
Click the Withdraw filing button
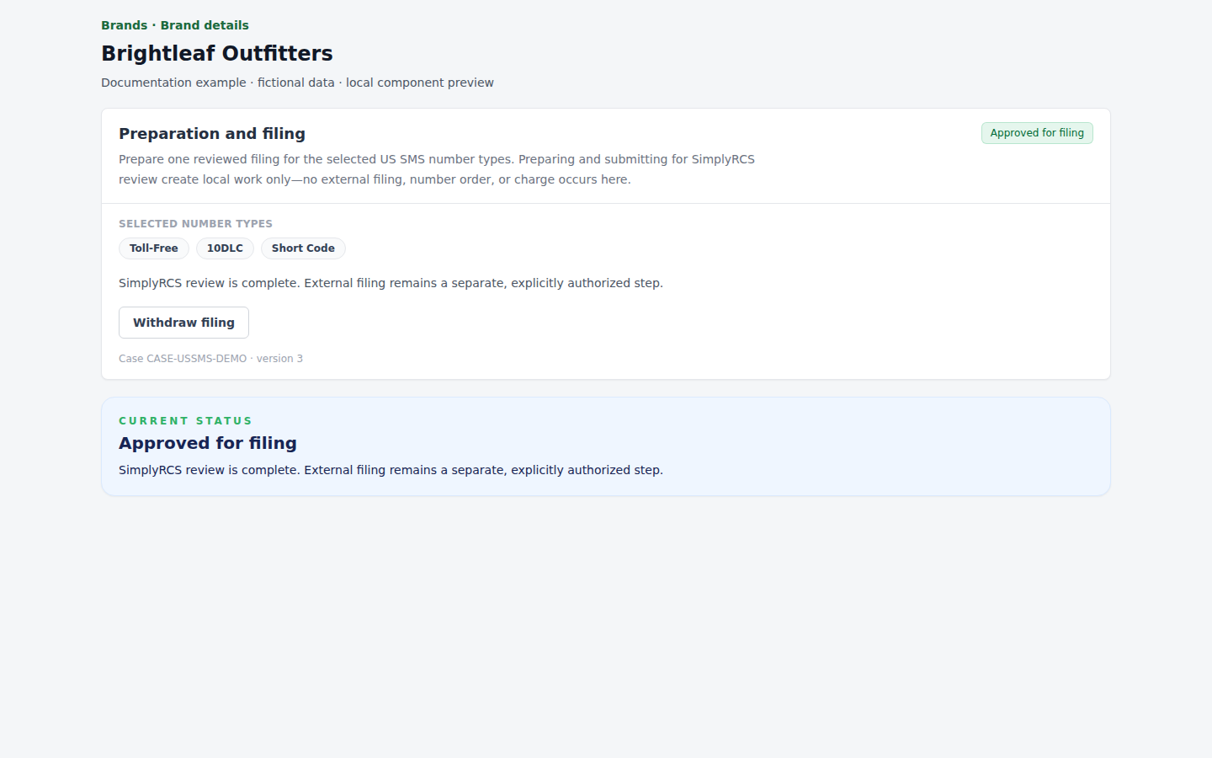(183, 323)
